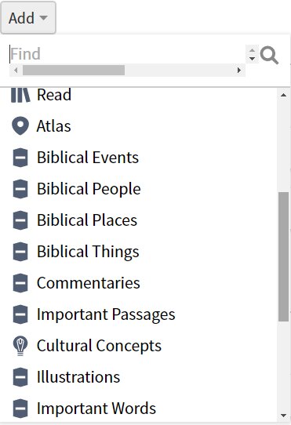Focus the Find text input field

[x=128, y=54]
